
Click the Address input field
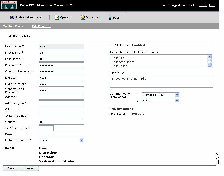tap(61, 97)
